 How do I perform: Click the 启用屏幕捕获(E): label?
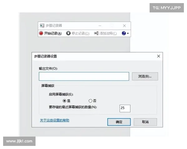tap(61, 94)
